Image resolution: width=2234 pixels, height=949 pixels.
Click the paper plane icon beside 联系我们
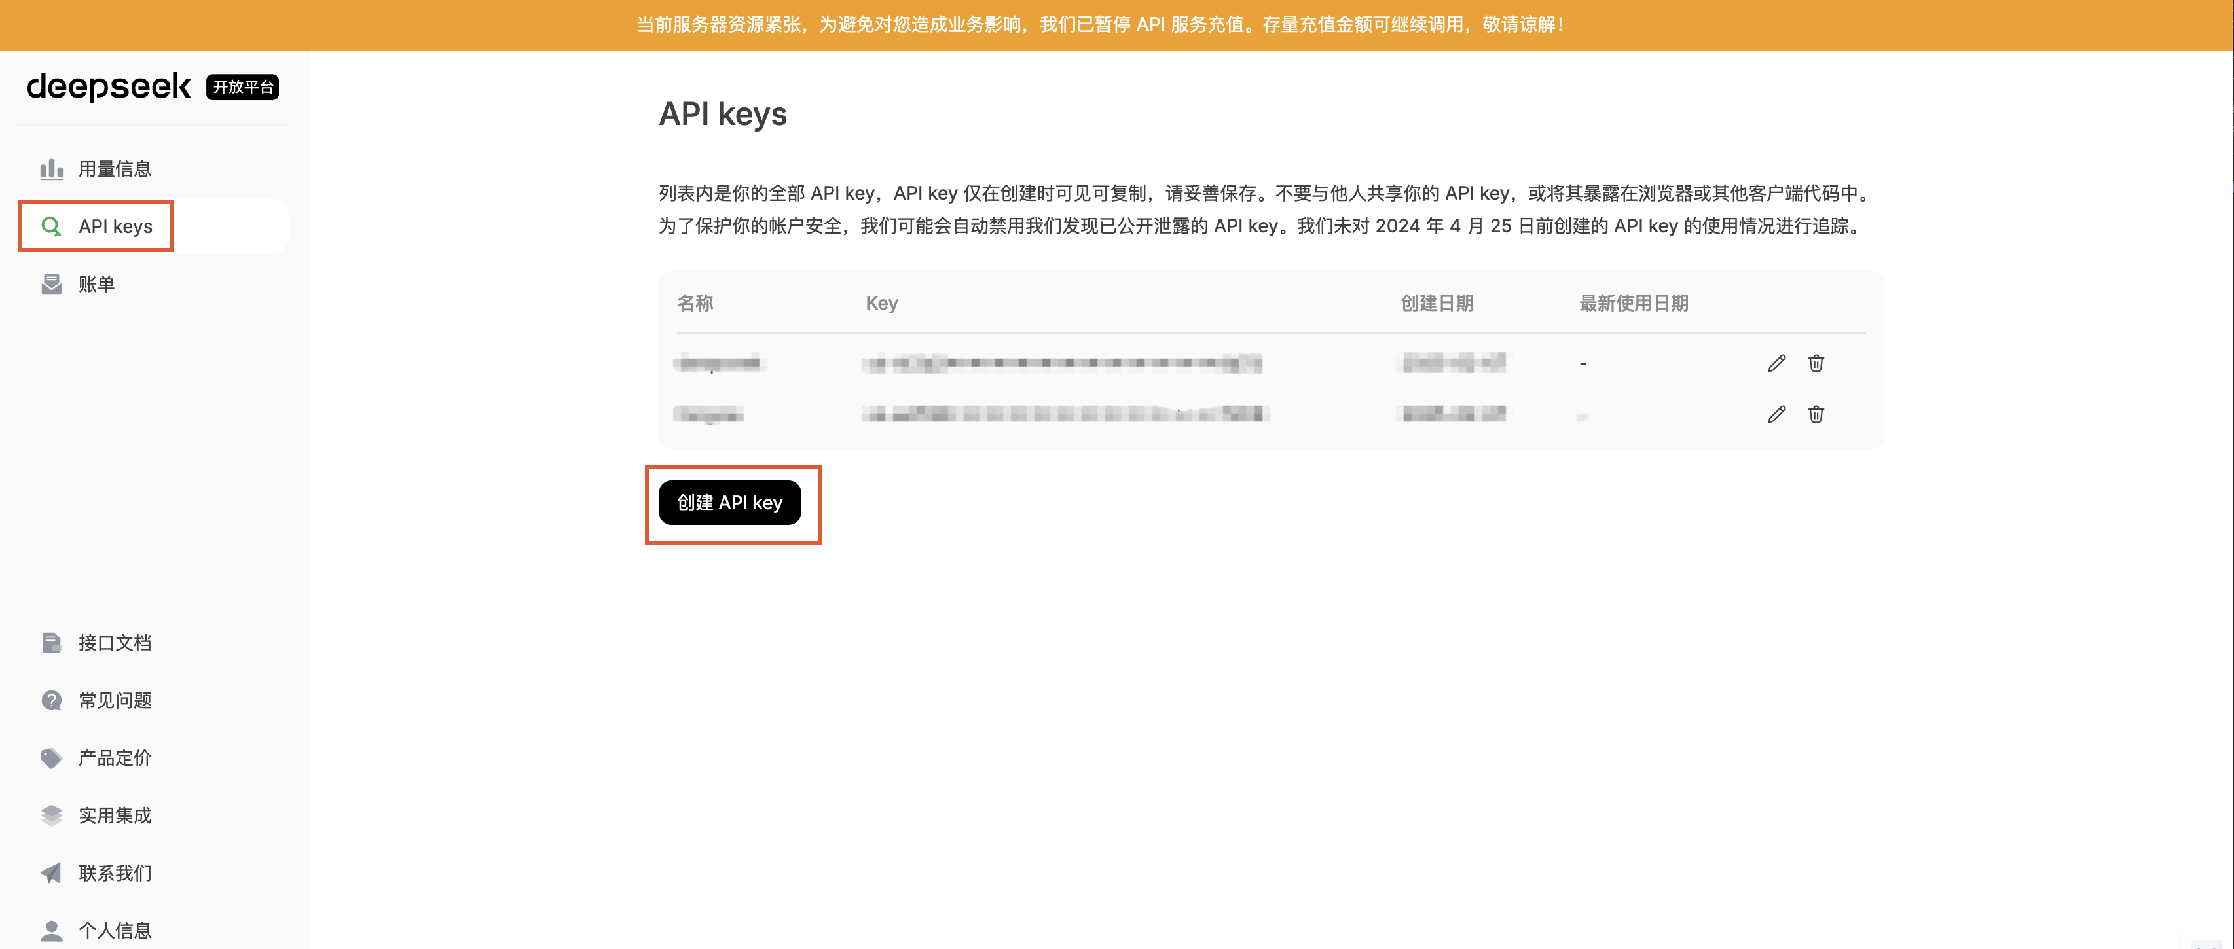point(51,872)
